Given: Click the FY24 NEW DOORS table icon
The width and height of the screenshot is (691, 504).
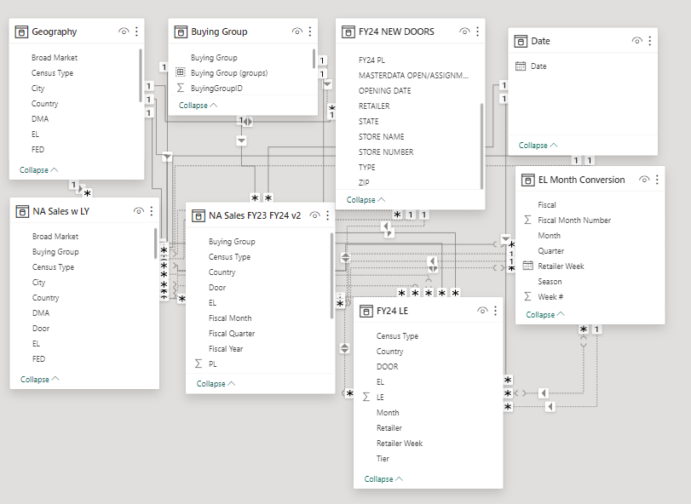Looking at the screenshot, I should 348,31.
